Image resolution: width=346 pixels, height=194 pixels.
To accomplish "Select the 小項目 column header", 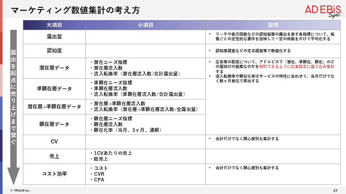I will click(x=146, y=25).
